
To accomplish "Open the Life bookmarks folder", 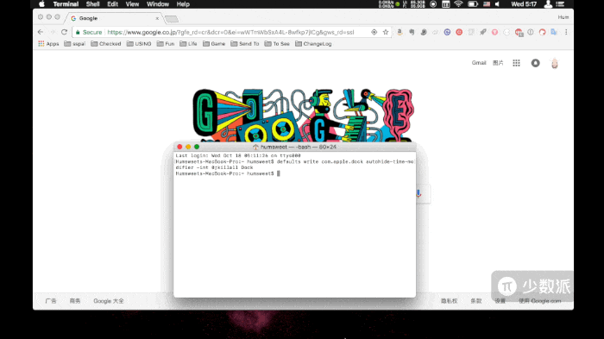I will [x=188, y=44].
